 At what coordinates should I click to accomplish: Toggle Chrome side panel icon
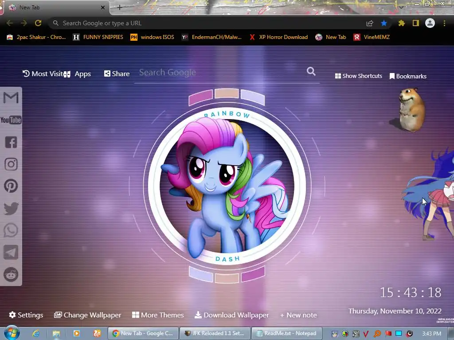tap(416, 23)
